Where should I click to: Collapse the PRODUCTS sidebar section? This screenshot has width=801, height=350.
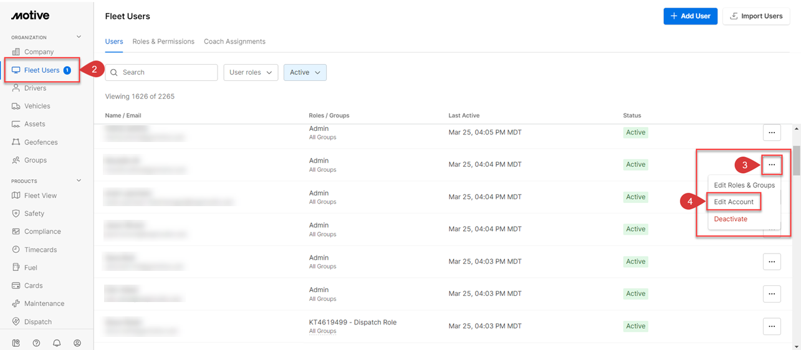pos(79,181)
